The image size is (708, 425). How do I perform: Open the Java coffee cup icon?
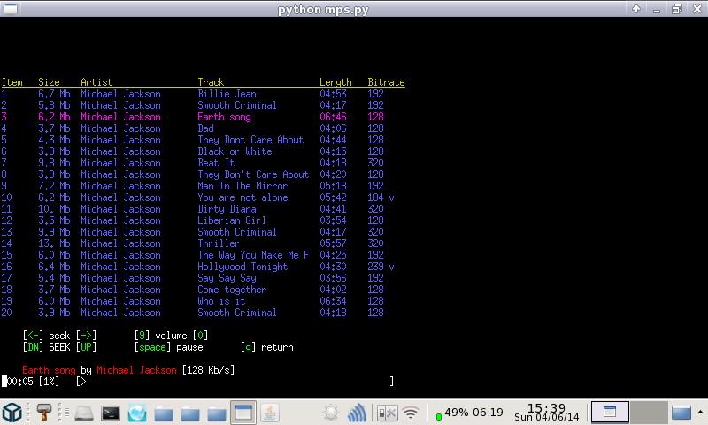coord(270,413)
